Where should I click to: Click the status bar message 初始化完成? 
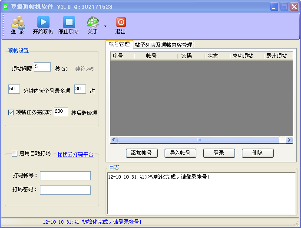click(92, 222)
